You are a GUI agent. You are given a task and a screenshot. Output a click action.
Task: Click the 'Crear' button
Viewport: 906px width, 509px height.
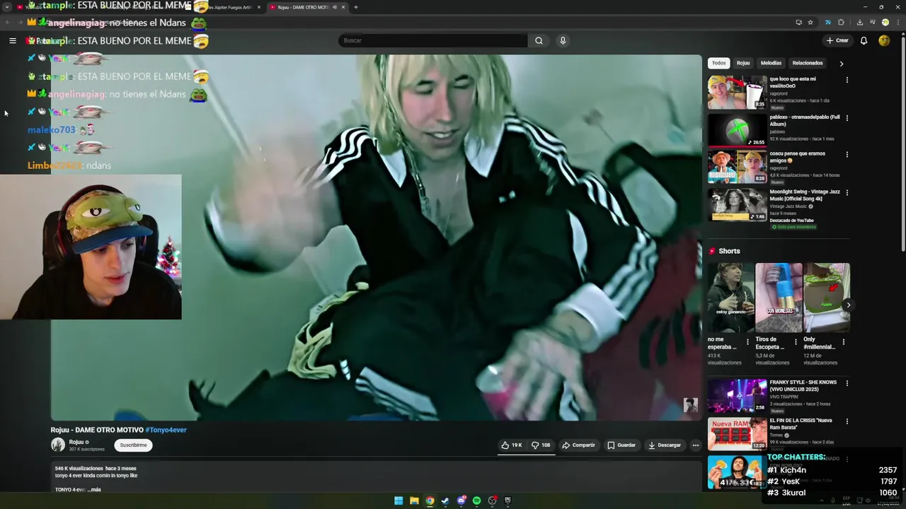tap(837, 40)
